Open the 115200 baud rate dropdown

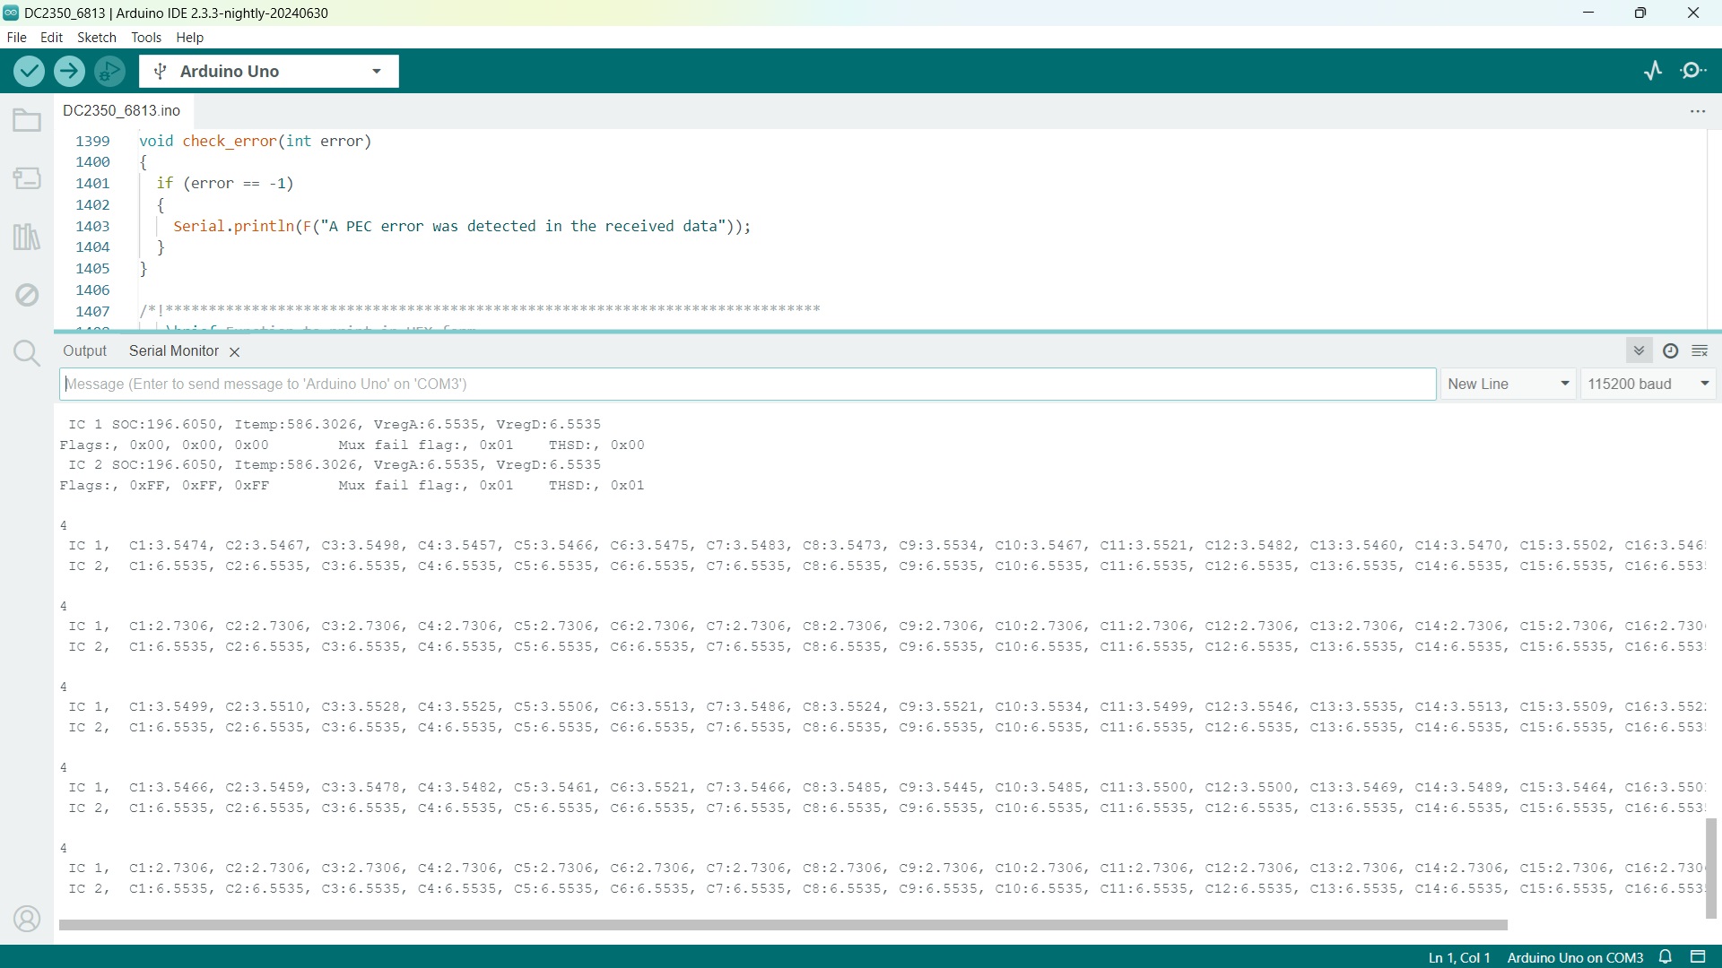[1648, 384]
